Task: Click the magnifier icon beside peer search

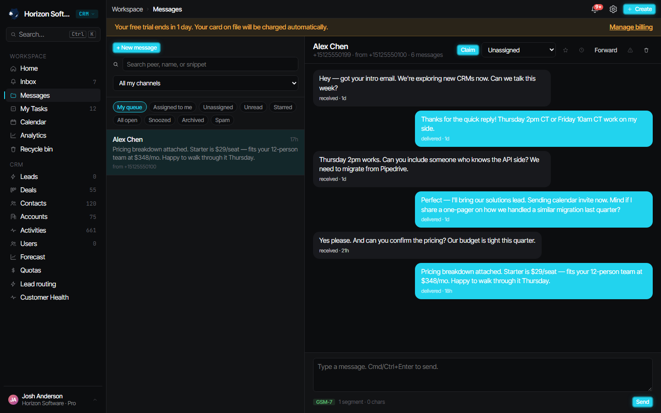Action: click(116, 64)
